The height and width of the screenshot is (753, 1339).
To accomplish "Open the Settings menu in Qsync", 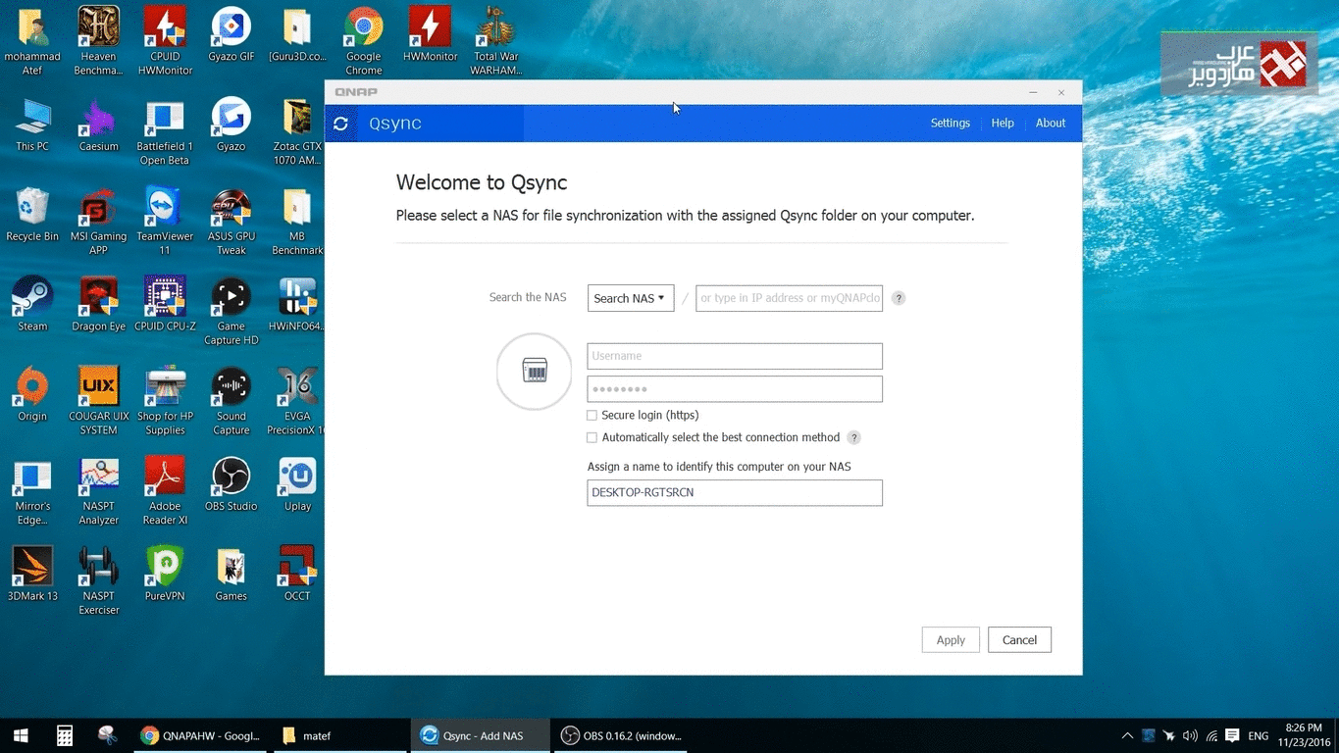I will point(950,124).
